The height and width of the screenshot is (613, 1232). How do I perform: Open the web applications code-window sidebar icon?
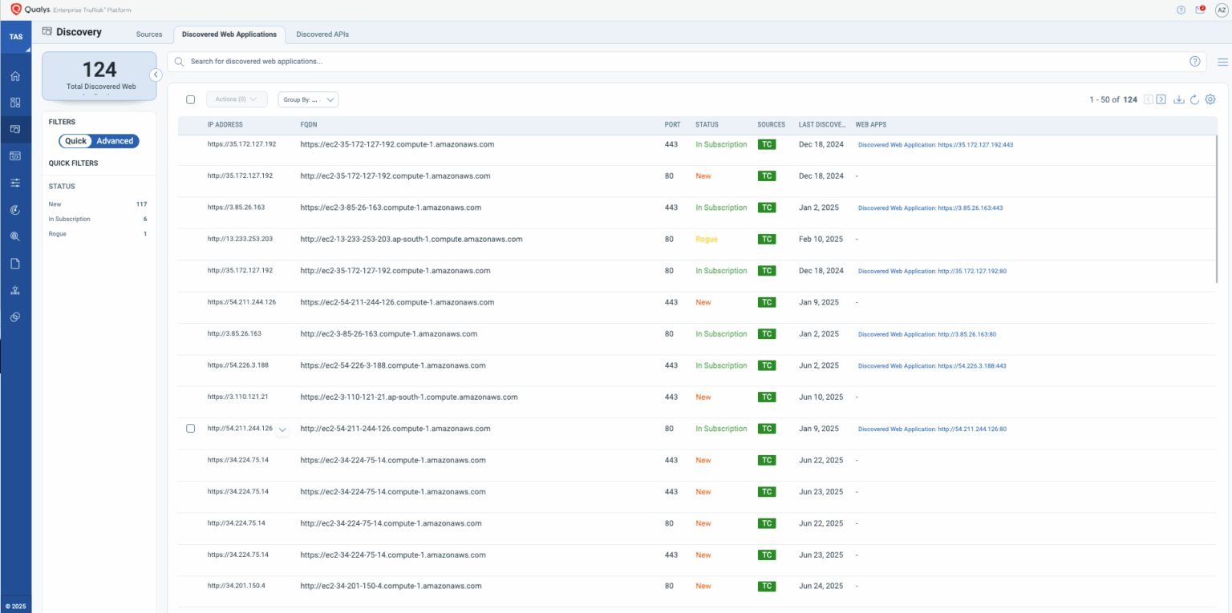coord(15,155)
